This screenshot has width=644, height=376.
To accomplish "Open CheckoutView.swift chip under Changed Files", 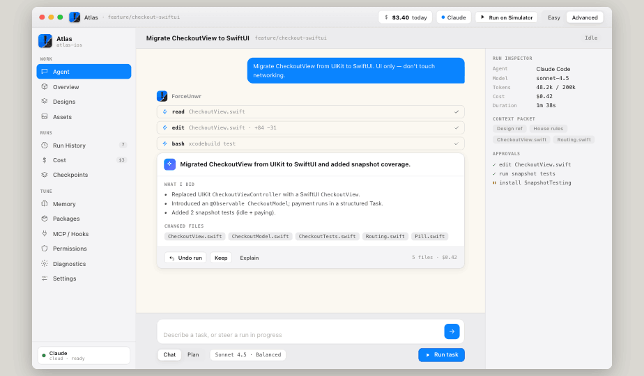I will coord(194,237).
